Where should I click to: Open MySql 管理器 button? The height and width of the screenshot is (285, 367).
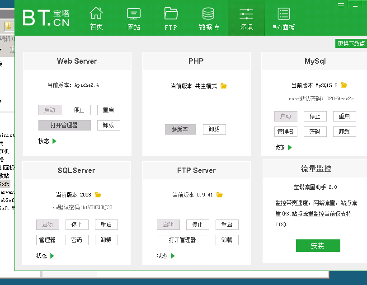(x=286, y=131)
